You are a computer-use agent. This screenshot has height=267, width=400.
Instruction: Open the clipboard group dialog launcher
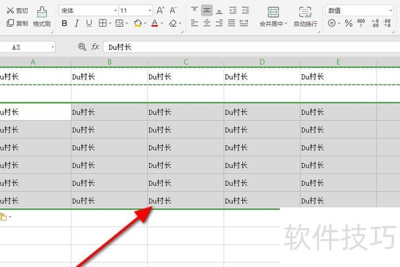tap(52, 32)
